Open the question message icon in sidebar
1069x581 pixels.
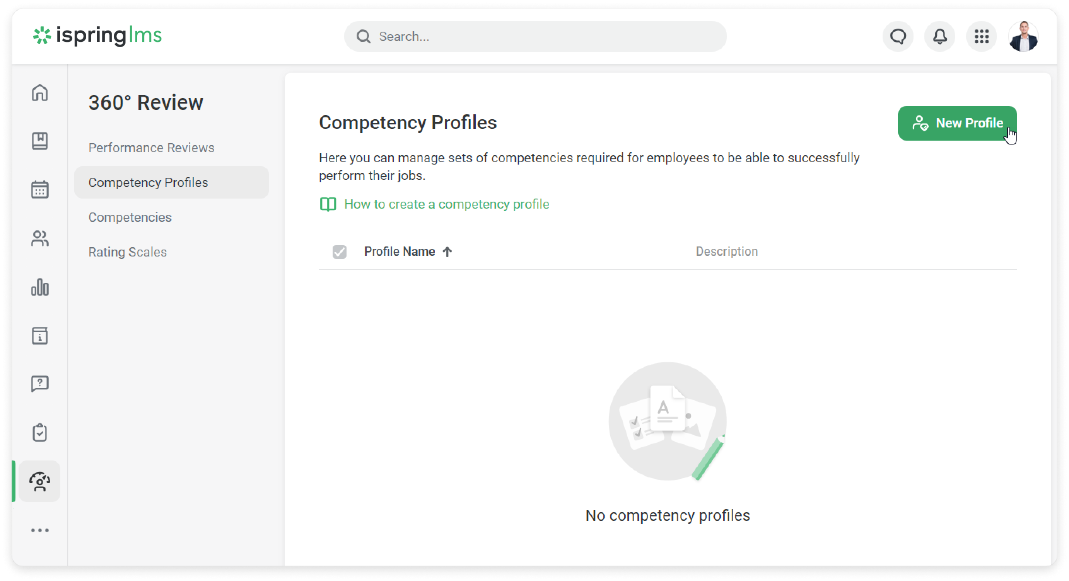[40, 384]
